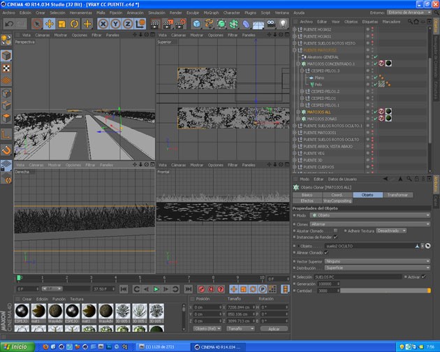Select the Rotate tool icon
The height and width of the screenshot is (352, 440).
click(x=74, y=24)
